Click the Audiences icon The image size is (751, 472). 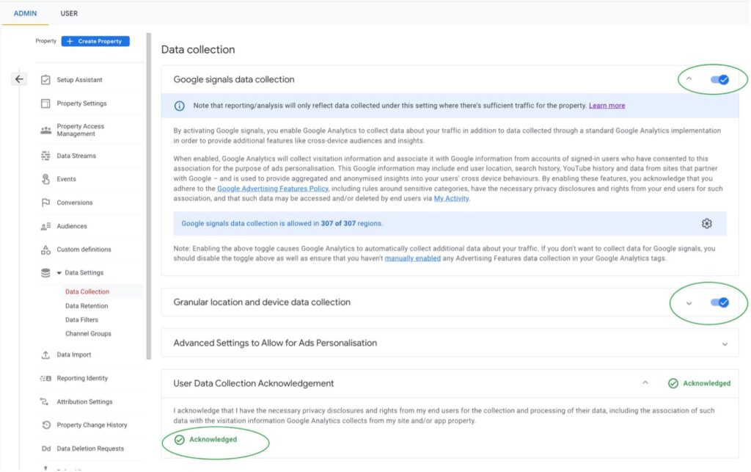point(45,226)
